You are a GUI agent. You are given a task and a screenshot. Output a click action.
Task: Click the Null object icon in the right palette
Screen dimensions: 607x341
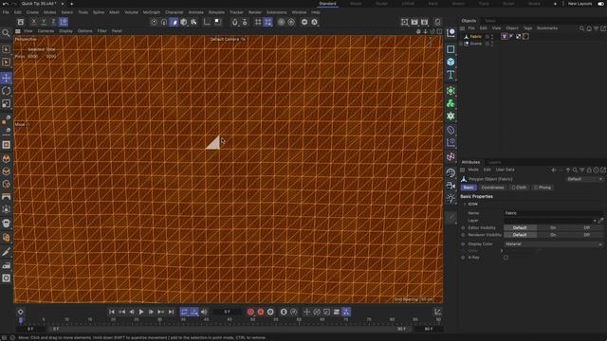[451, 33]
